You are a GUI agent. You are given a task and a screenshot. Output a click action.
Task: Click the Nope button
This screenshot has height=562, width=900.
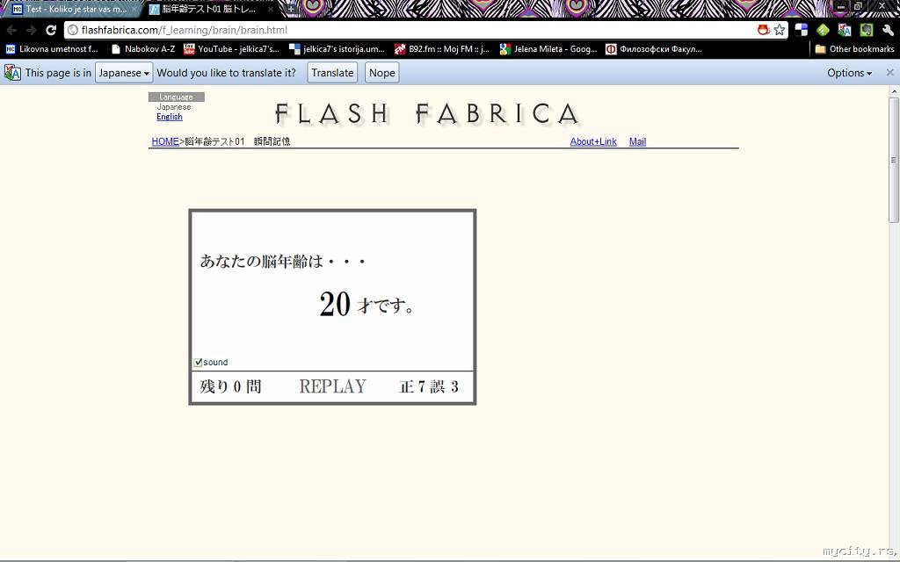[381, 73]
